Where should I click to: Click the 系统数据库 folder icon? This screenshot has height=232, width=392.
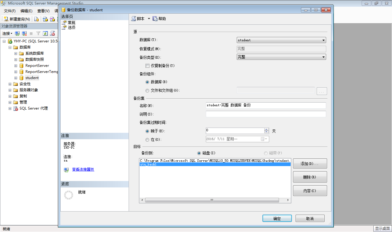pos(21,53)
